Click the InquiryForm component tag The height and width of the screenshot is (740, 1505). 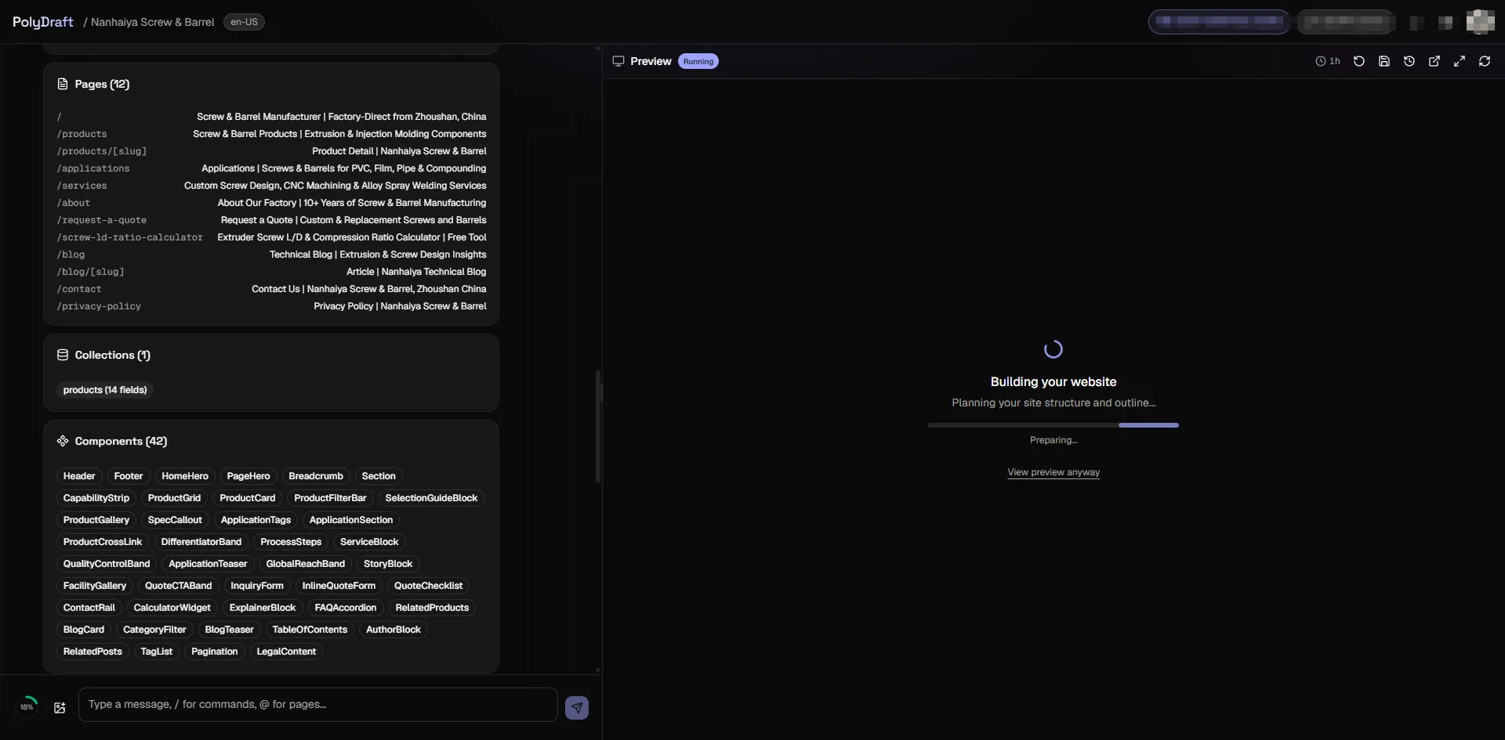[257, 586]
